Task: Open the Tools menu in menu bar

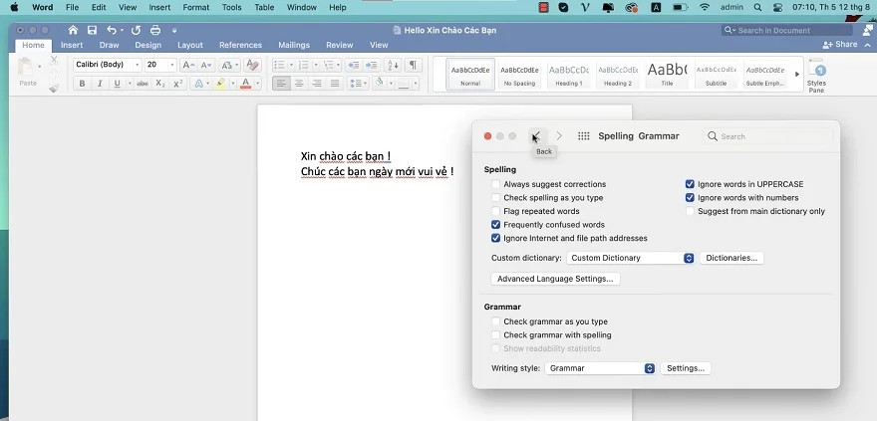Action: click(x=231, y=7)
